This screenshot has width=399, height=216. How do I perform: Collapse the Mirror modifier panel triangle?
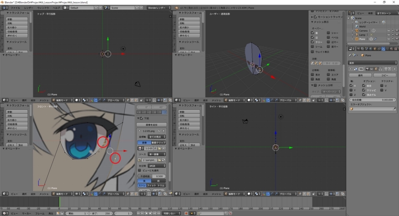[x=350, y=69]
